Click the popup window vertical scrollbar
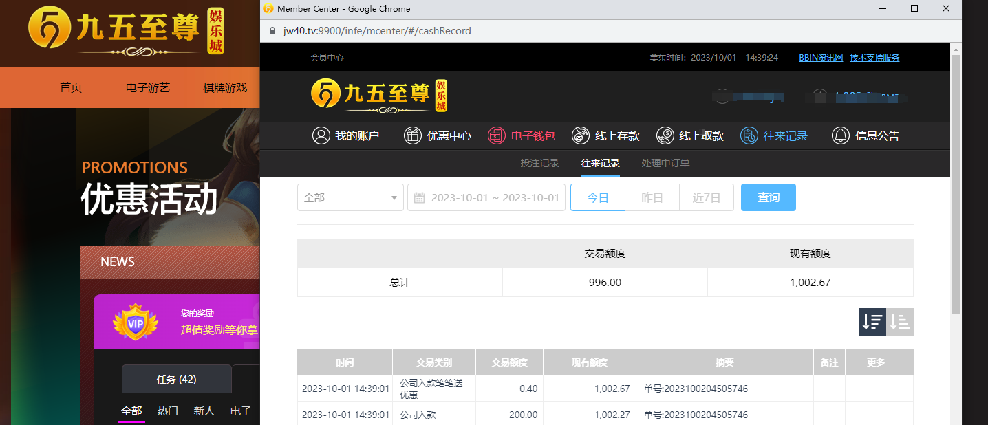The width and height of the screenshot is (988, 425). coord(956,186)
